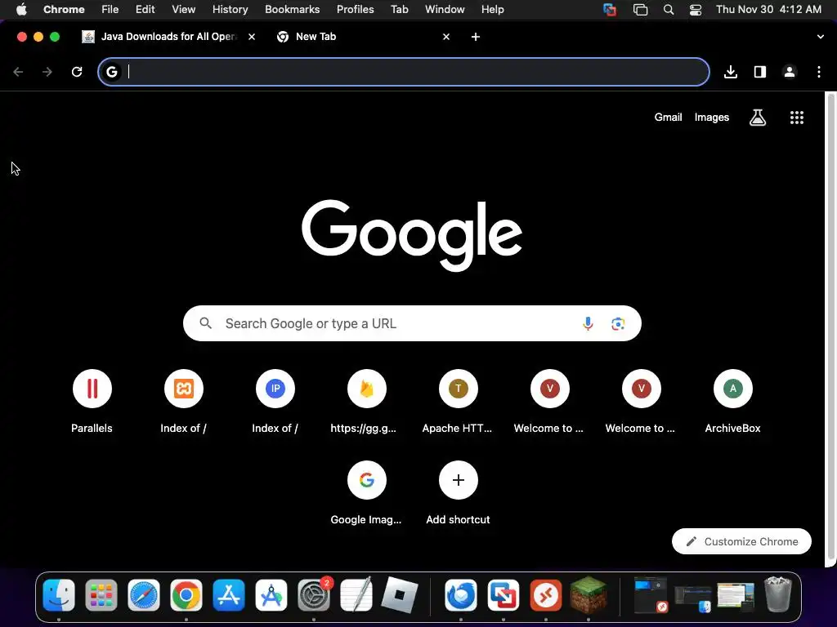Select the New Tab tab

tap(364, 37)
